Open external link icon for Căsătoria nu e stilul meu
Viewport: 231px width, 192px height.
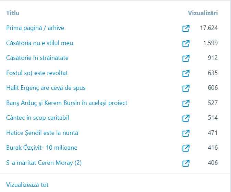pos(186,43)
